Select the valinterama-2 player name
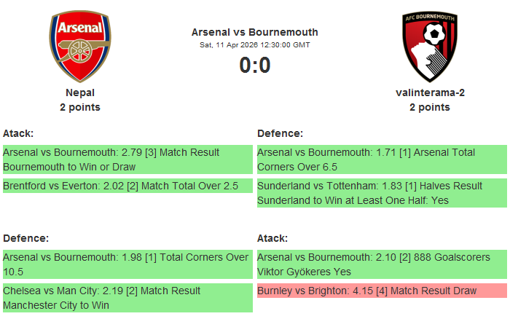The image size is (510, 335). [430, 92]
